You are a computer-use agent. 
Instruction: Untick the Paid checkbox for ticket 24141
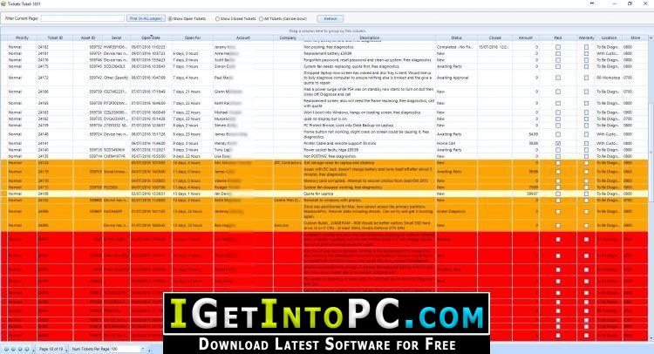tap(558, 143)
